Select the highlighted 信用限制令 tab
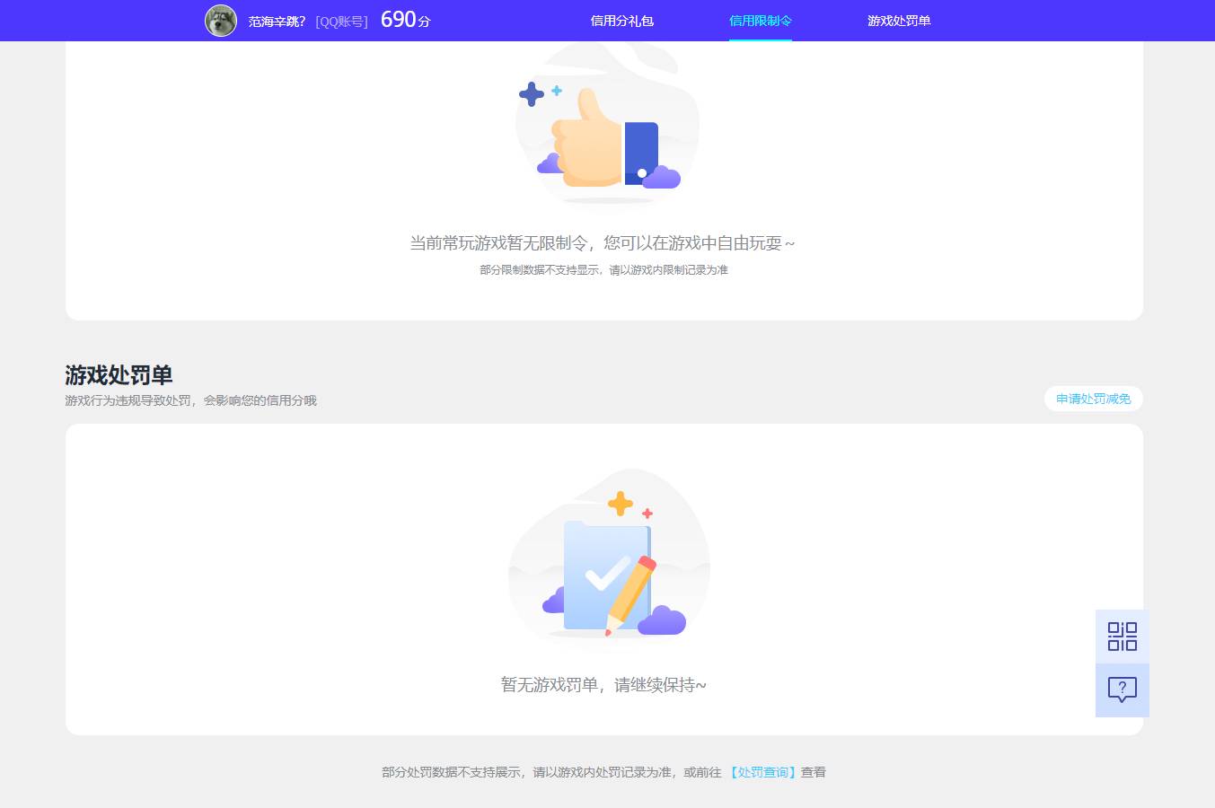Image resolution: width=1215 pixels, height=808 pixels. [760, 21]
